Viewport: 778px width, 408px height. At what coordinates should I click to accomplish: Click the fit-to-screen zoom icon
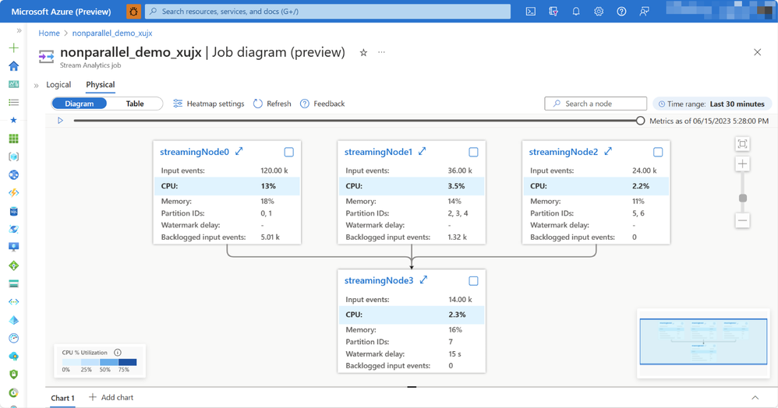742,144
